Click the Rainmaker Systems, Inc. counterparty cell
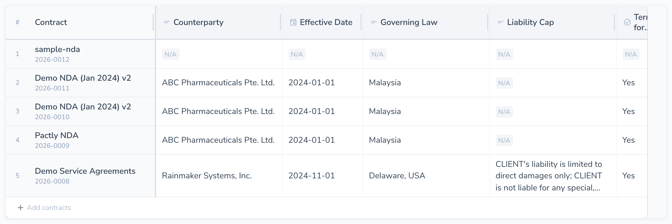The image size is (672, 224). coord(207,176)
